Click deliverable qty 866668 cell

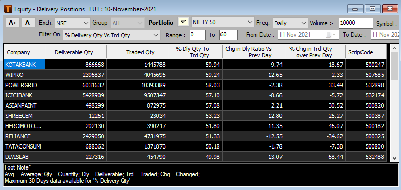pyautogui.click(x=75, y=65)
